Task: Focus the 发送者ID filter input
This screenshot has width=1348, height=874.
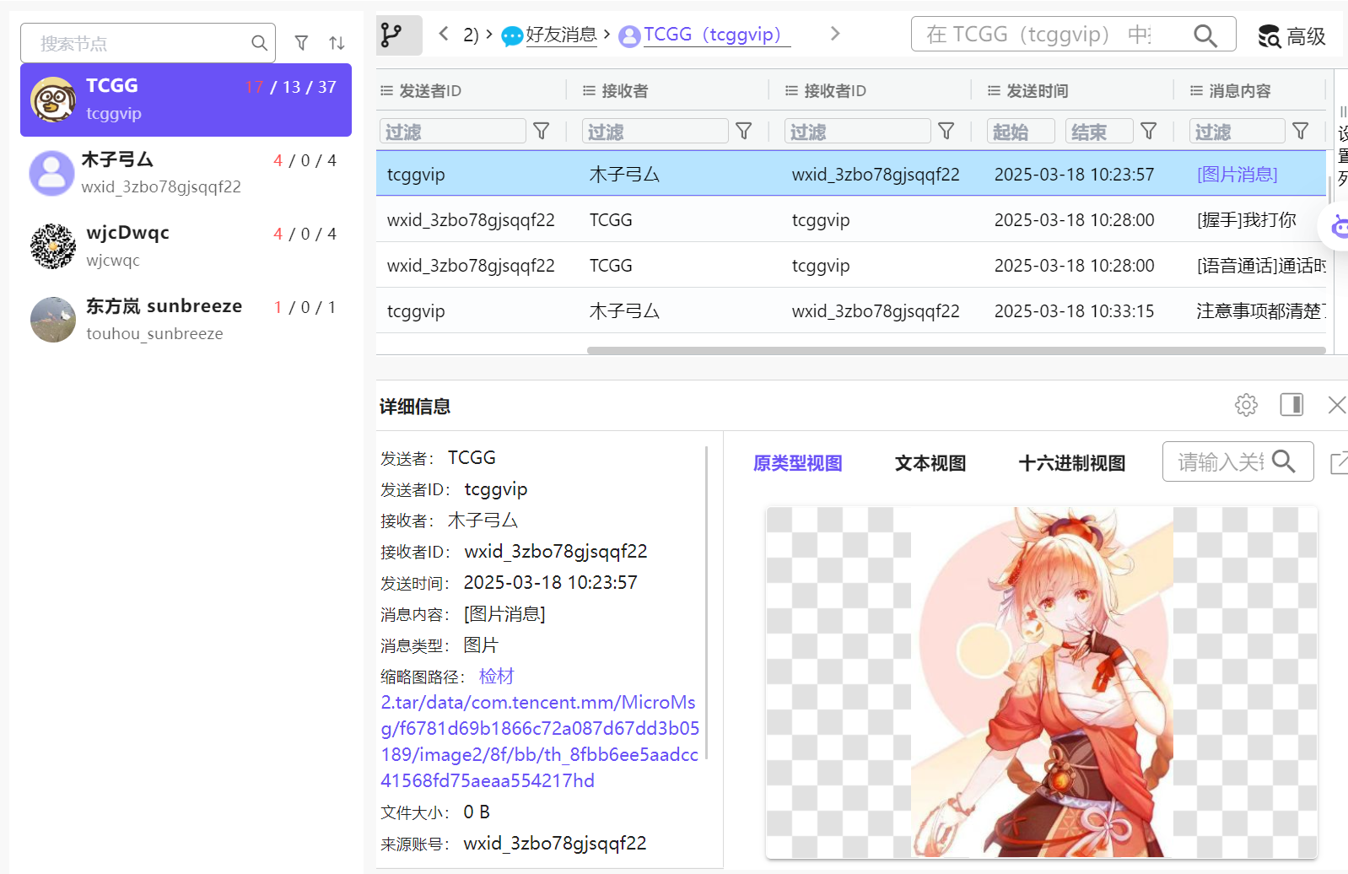Action: (x=452, y=131)
